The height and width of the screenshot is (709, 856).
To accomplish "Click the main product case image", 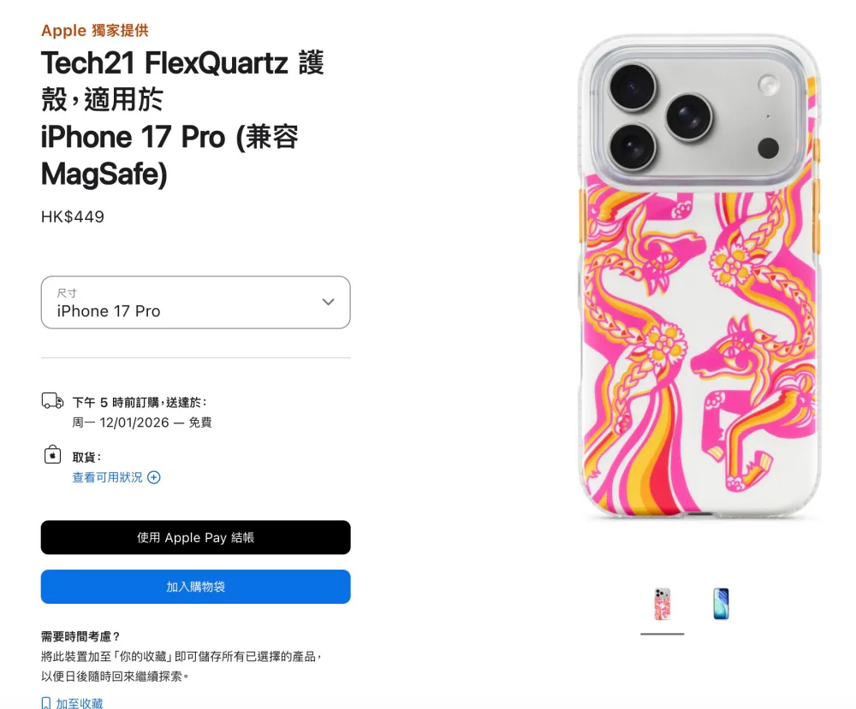I will point(699,277).
